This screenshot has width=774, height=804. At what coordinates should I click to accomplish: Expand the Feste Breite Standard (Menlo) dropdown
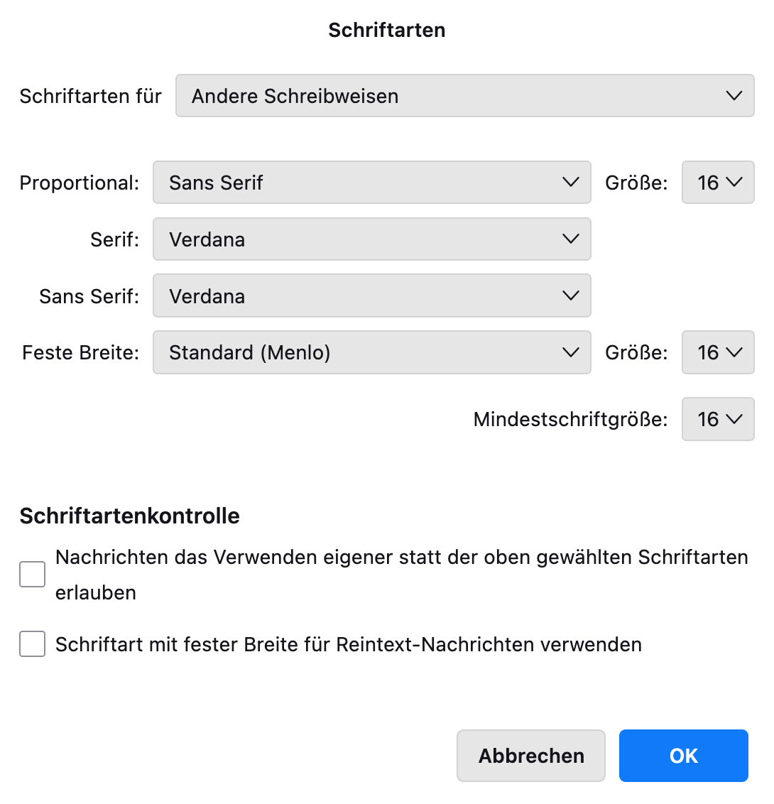point(371,352)
